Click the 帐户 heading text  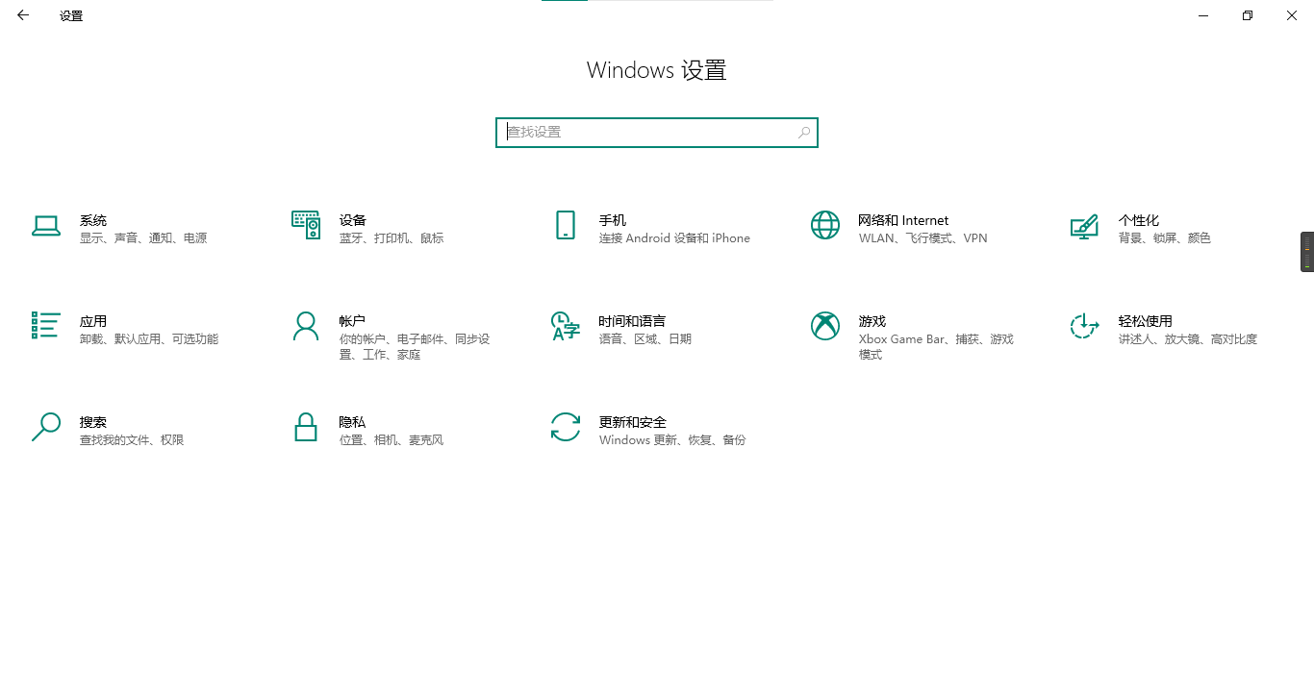click(353, 321)
